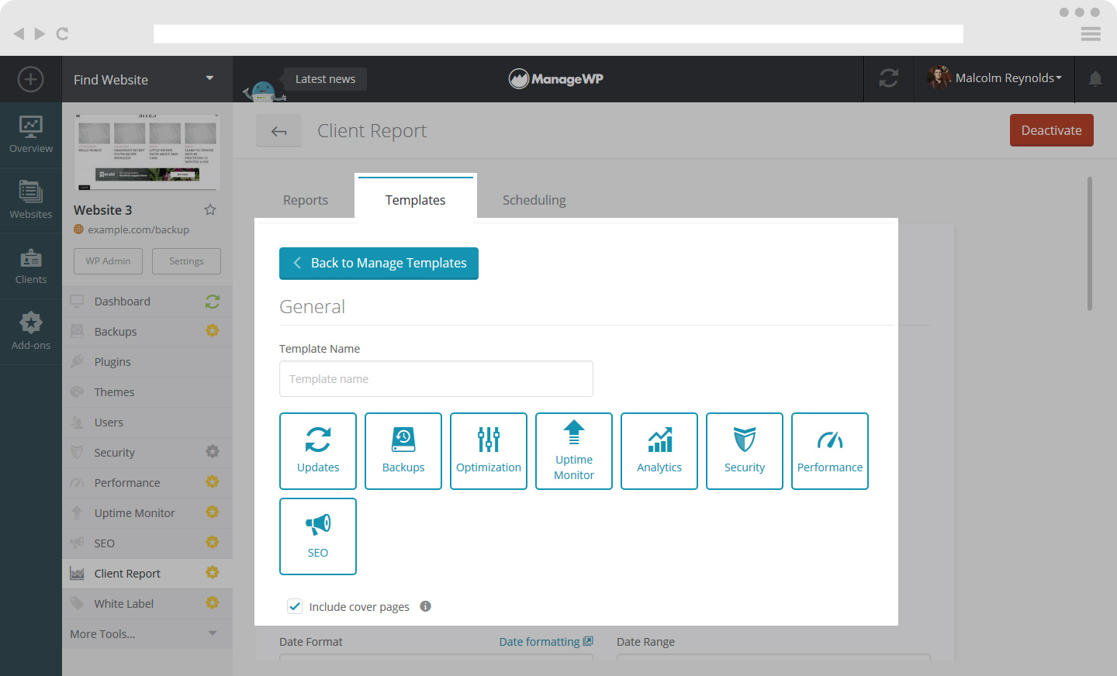Click the back arrow next to Client Report
Screen dimensions: 1117x676
[279, 131]
